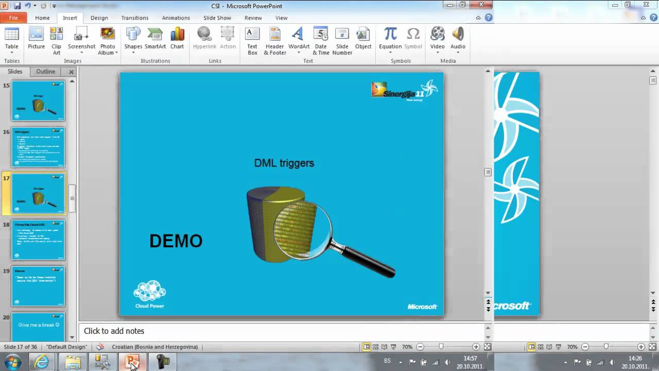Create a new Photo Album
The image size is (659, 371).
coord(107,41)
